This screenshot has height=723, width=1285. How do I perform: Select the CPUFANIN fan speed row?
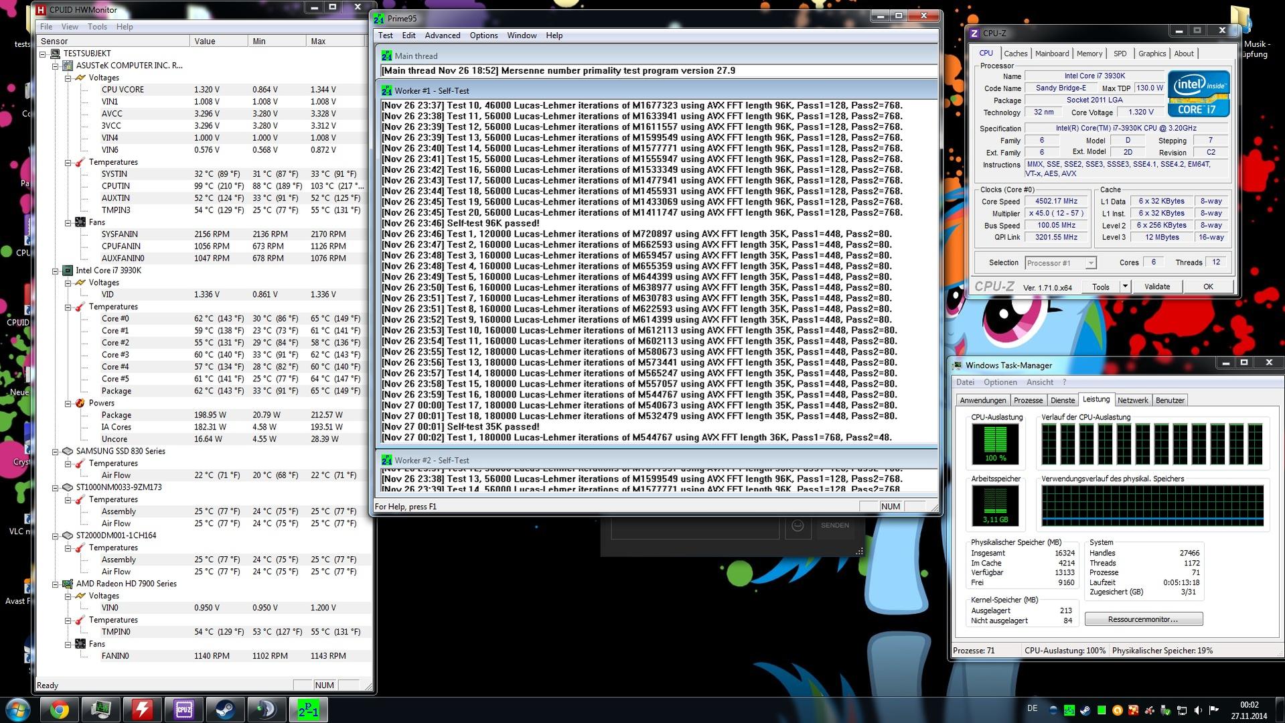coord(232,247)
